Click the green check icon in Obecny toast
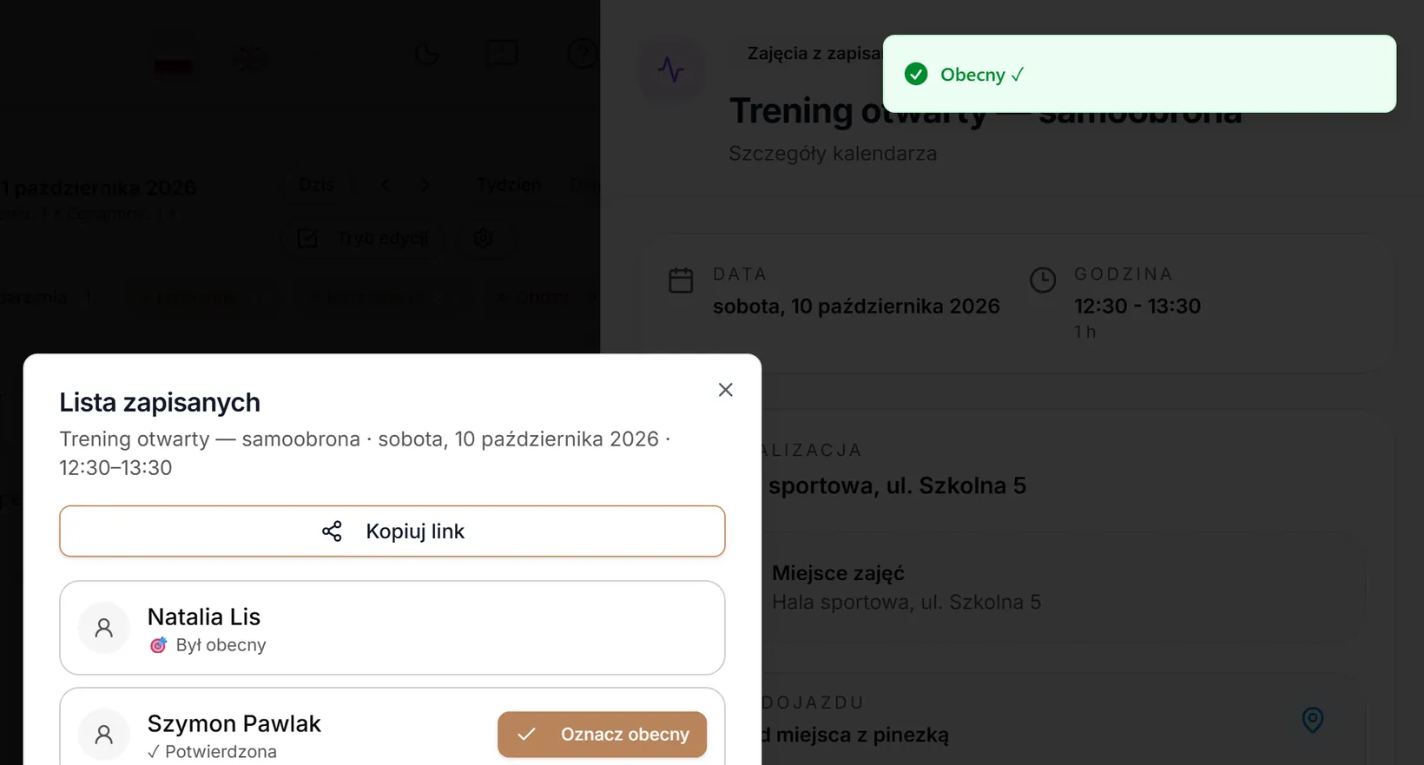1424x765 pixels. click(x=916, y=74)
